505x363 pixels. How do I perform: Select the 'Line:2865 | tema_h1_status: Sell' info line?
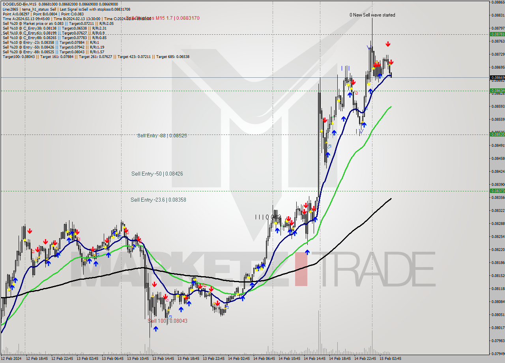coord(66,9)
